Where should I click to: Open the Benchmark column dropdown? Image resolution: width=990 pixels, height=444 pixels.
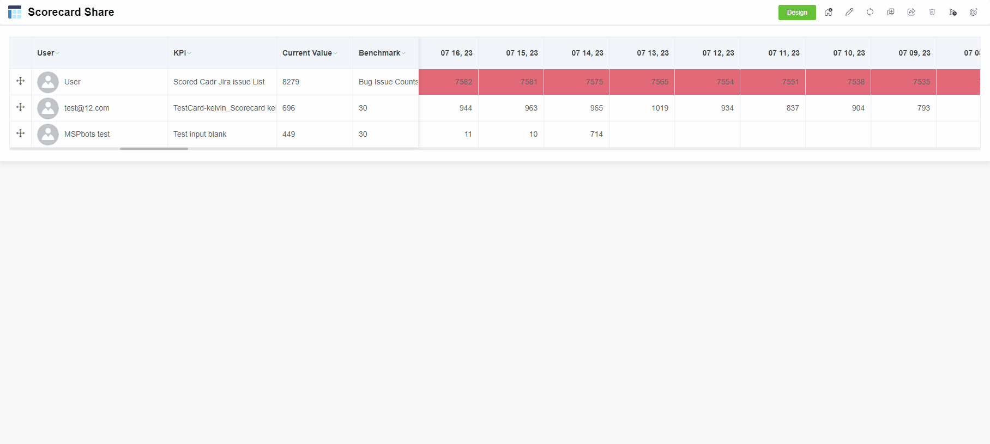click(403, 53)
